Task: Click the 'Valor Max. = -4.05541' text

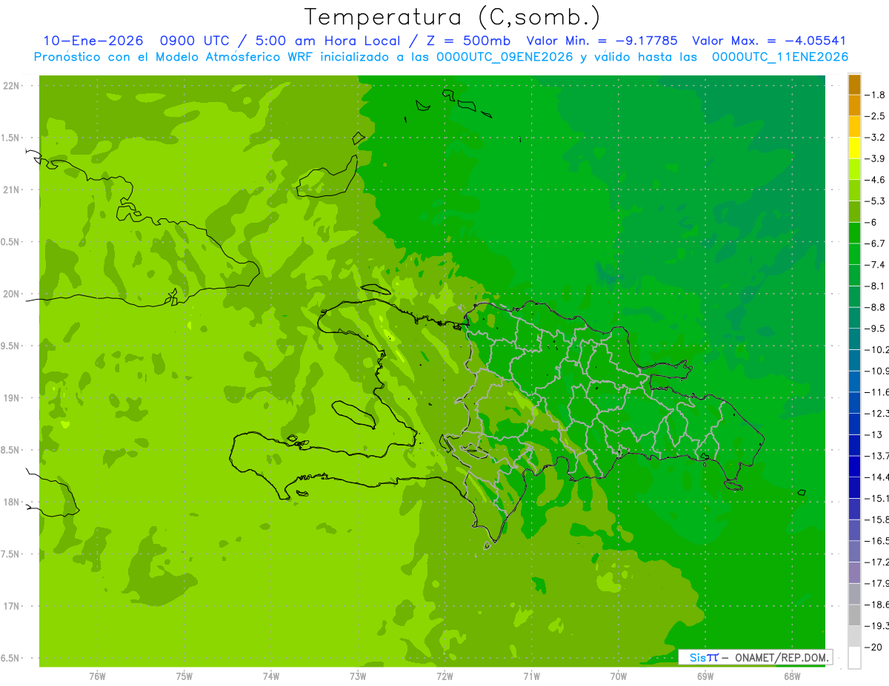Action: (769, 41)
